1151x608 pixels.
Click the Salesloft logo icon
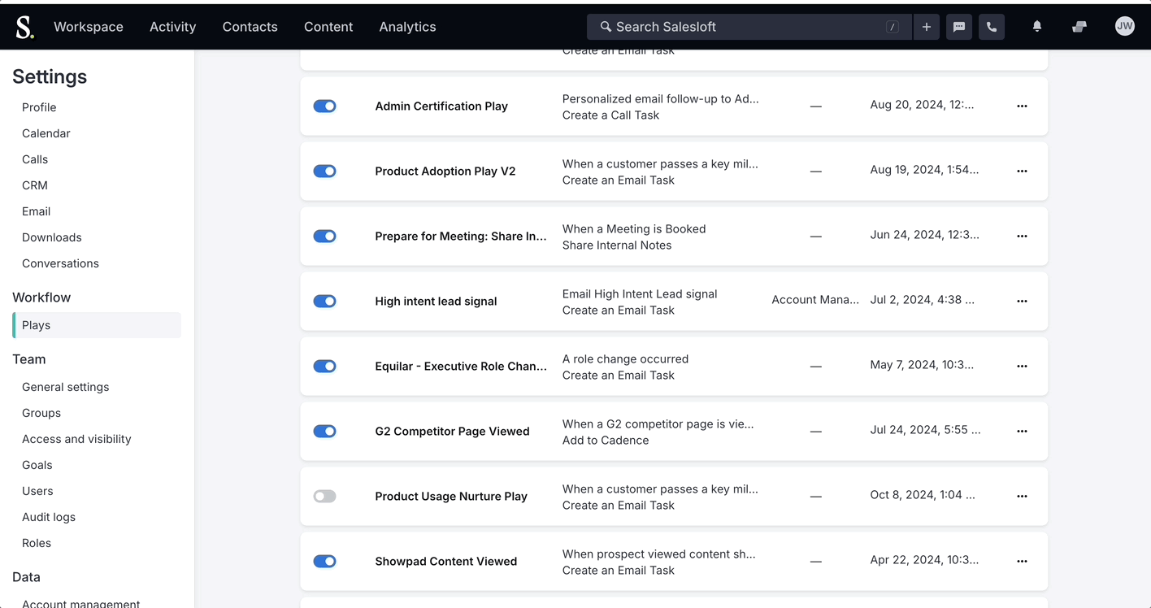click(x=24, y=27)
